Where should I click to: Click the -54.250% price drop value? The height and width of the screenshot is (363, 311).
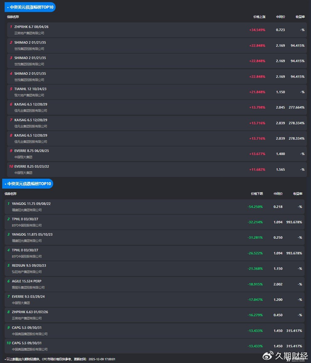pyautogui.click(x=255, y=206)
